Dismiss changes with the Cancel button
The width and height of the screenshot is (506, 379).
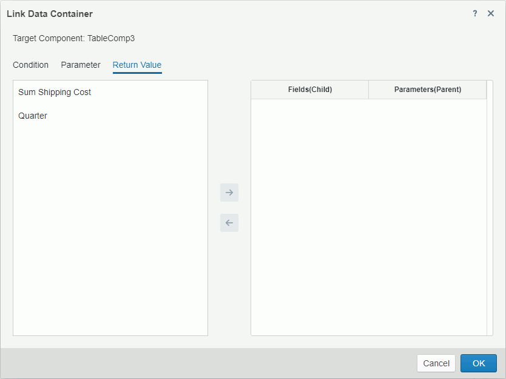point(436,363)
